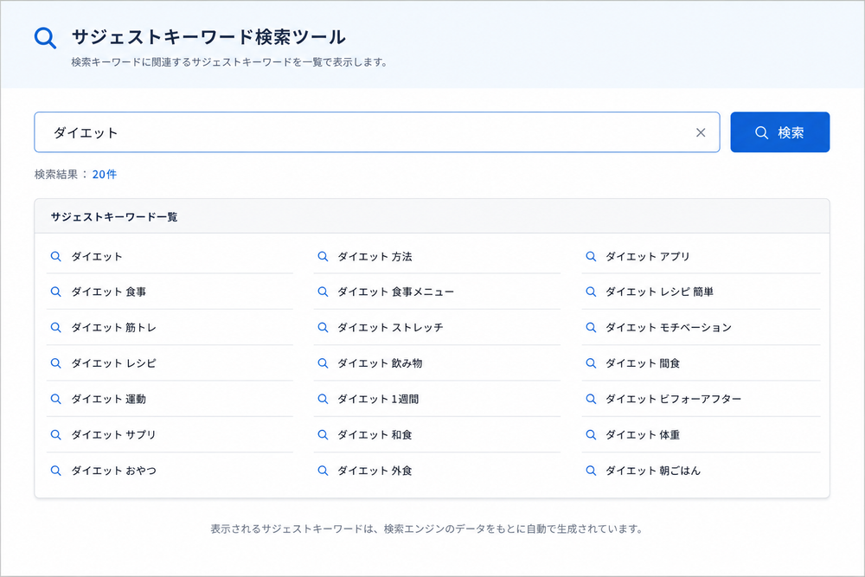The image size is (865, 577).
Task: Click search icon next to ダイエット レシピ 簡単
Action: click(x=591, y=292)
